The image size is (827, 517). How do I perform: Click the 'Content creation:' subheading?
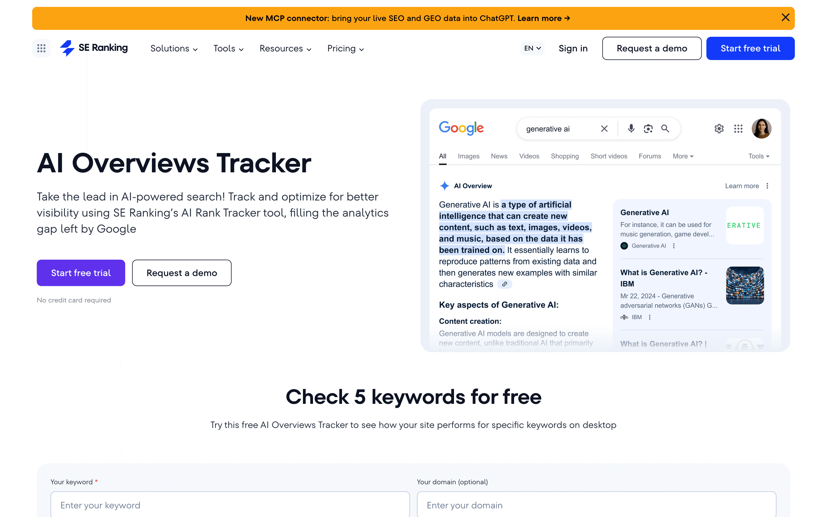pos(470,321)
